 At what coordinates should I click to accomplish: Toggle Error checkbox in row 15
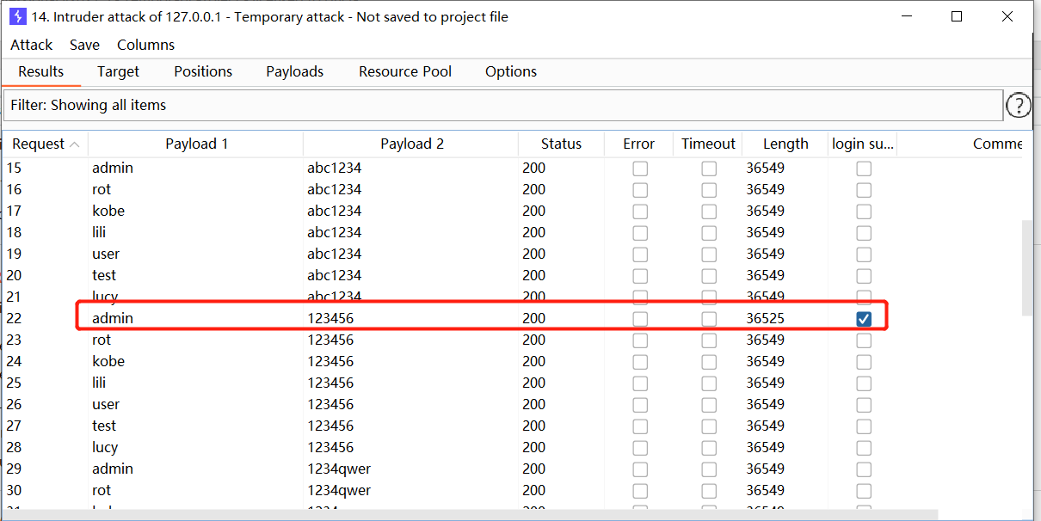[x=640, y=169]
